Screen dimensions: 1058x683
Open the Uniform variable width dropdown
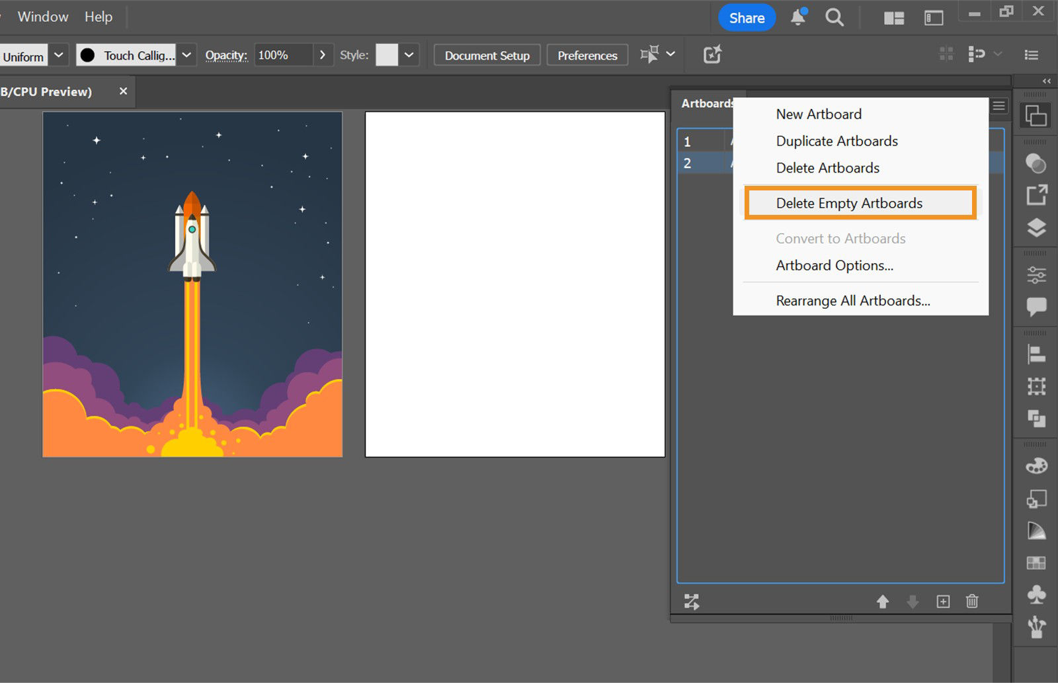point(58,55)
